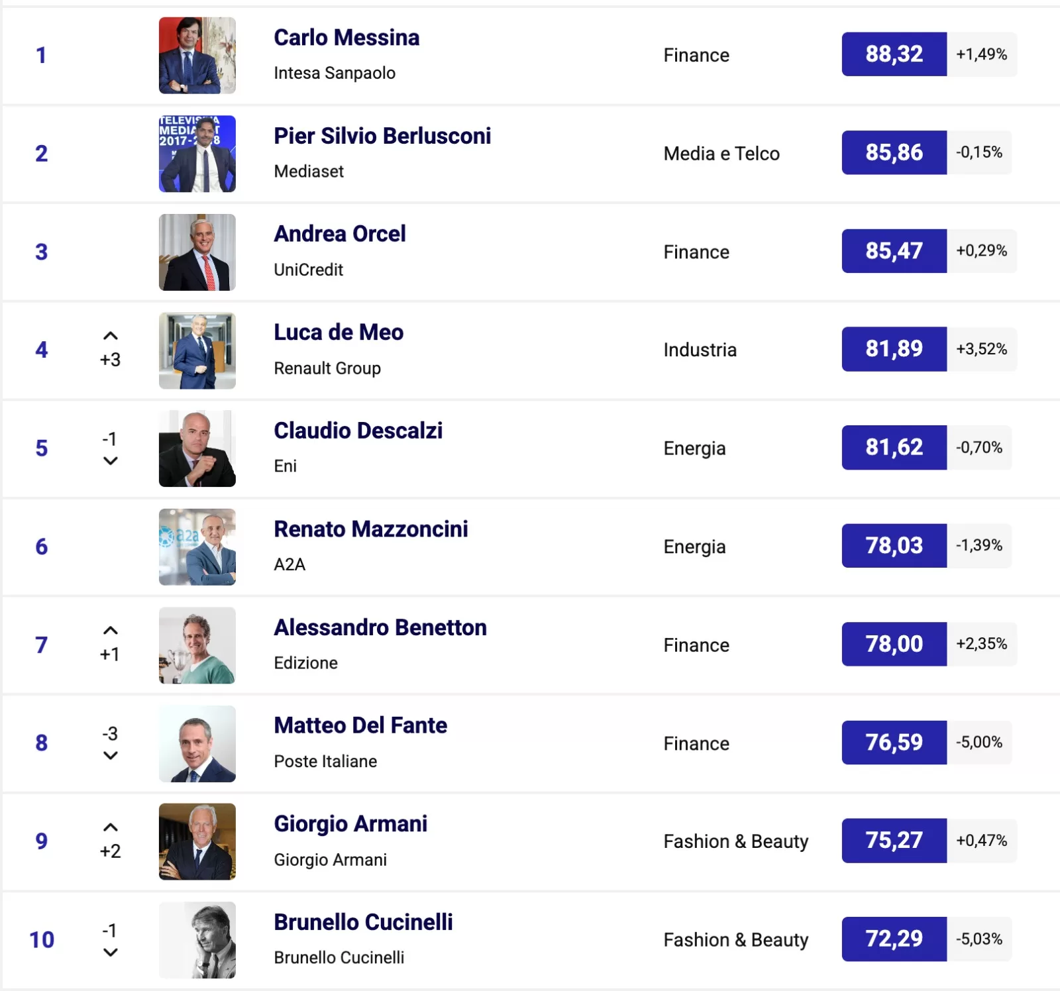Click the 72,29 score badge
Viewport: 1060px width, 991px height.
[x=894, y=939]
